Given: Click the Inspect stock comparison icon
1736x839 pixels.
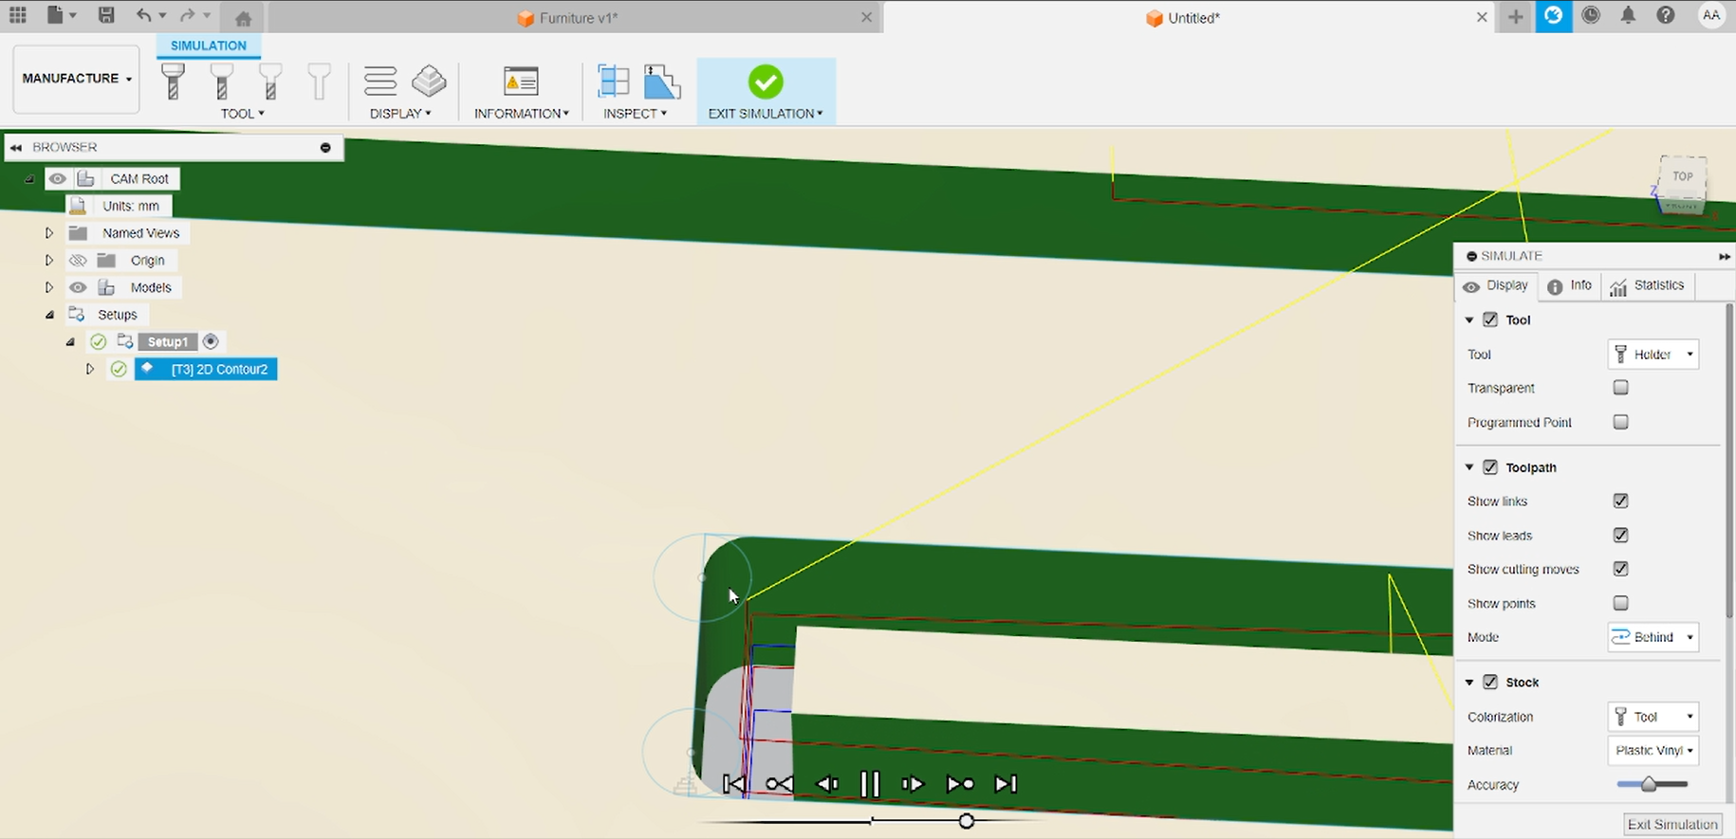Looking at the screenshot, I should (662, 82).
